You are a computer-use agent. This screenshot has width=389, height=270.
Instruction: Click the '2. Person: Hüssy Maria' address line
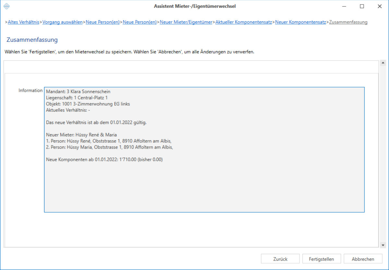[109, 147]
